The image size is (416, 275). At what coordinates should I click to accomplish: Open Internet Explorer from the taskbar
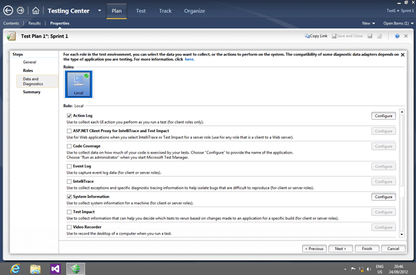(x=16, y=269)
